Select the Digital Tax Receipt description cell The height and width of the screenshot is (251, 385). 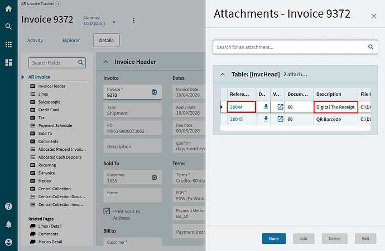336,107
